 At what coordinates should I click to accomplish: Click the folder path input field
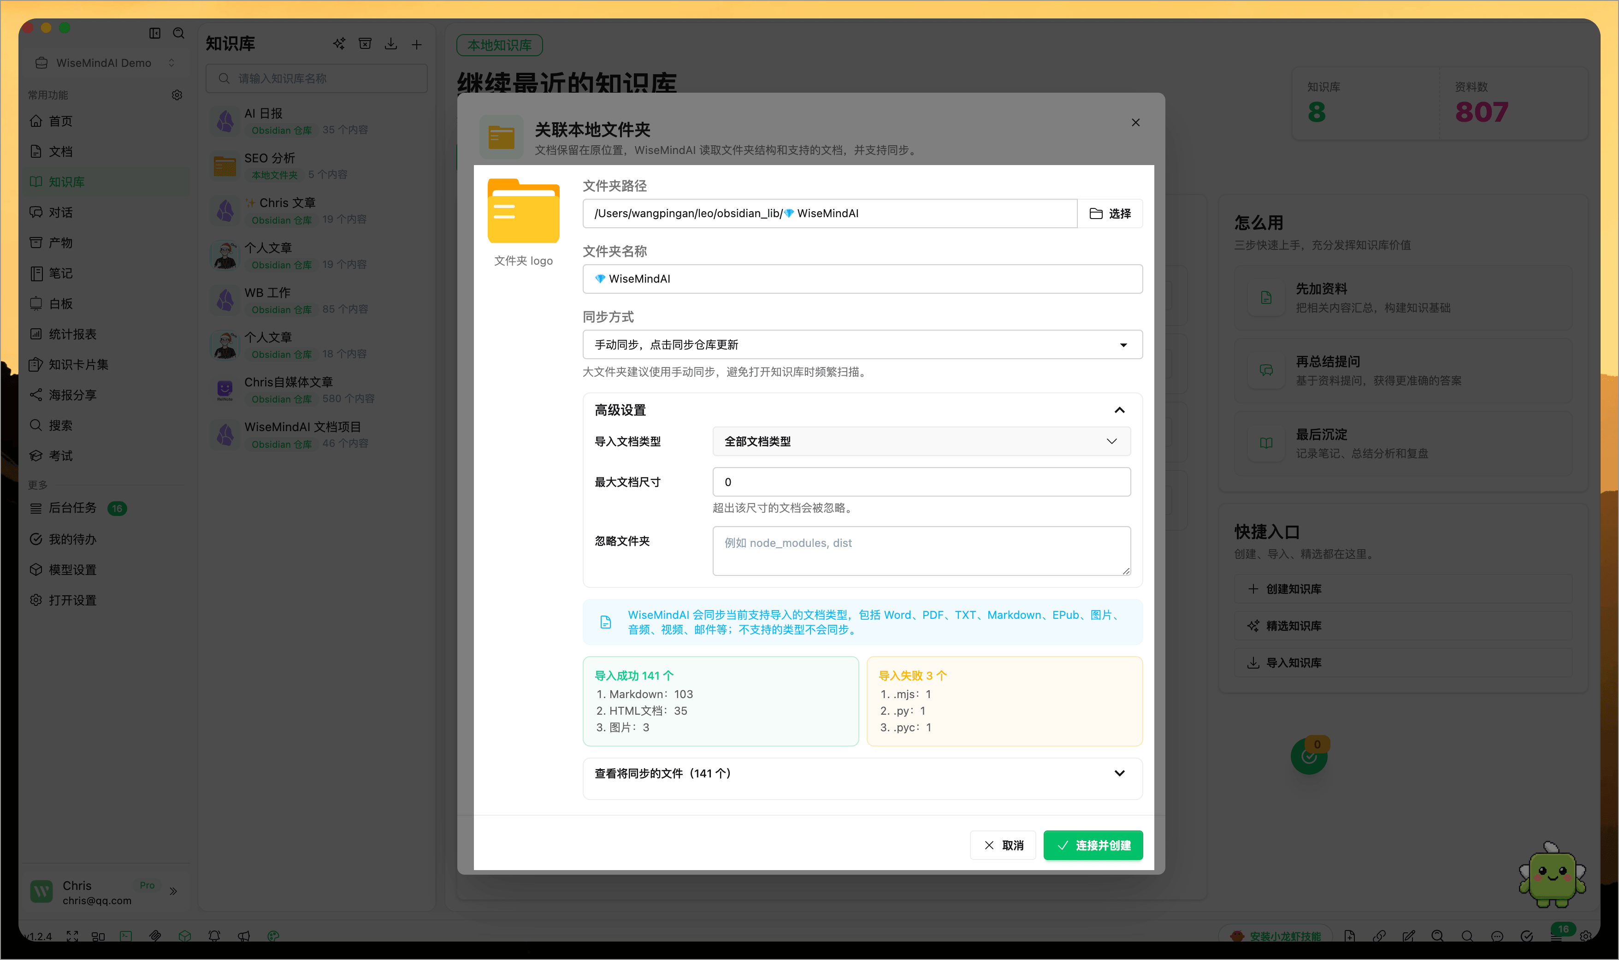(x=829, y=213)
